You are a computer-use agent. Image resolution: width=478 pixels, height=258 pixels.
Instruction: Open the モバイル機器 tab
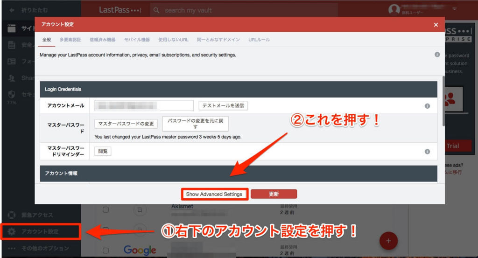pos(137,40)
